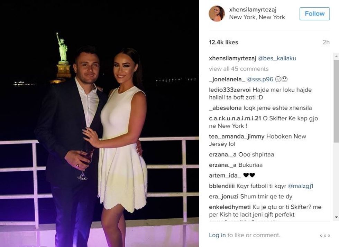This screenshot has width=339, height=247.
Task: Open xhensilamyrtezaj username in the header
Action: click(x=253, y=10)
